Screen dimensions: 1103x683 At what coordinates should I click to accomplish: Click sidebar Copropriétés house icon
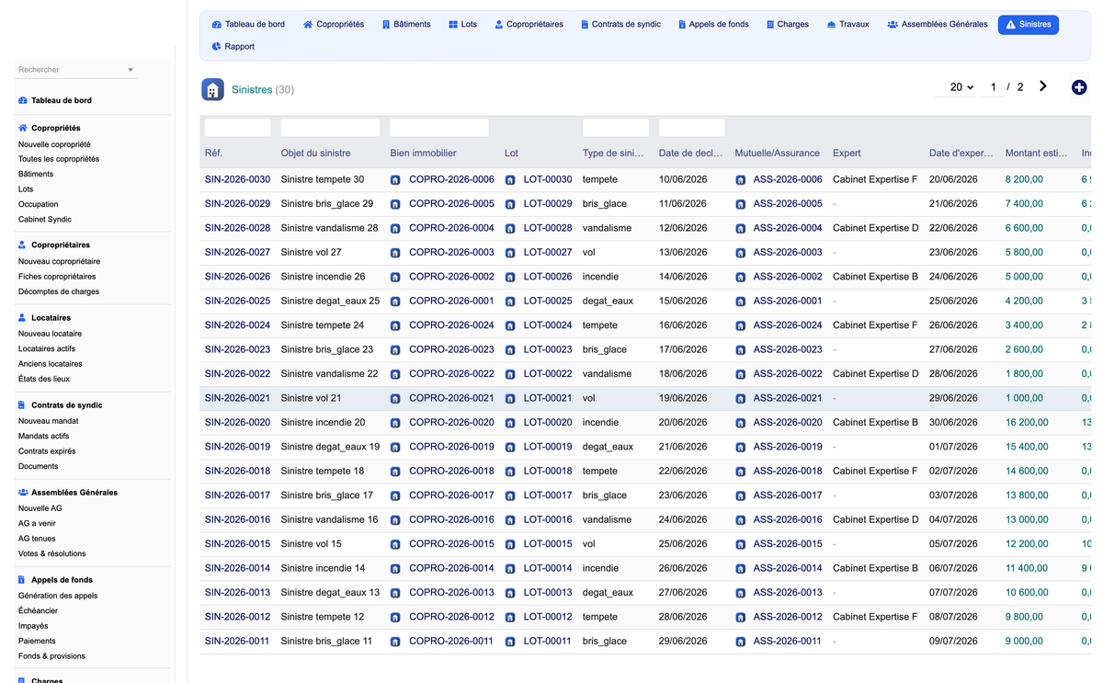23,128
